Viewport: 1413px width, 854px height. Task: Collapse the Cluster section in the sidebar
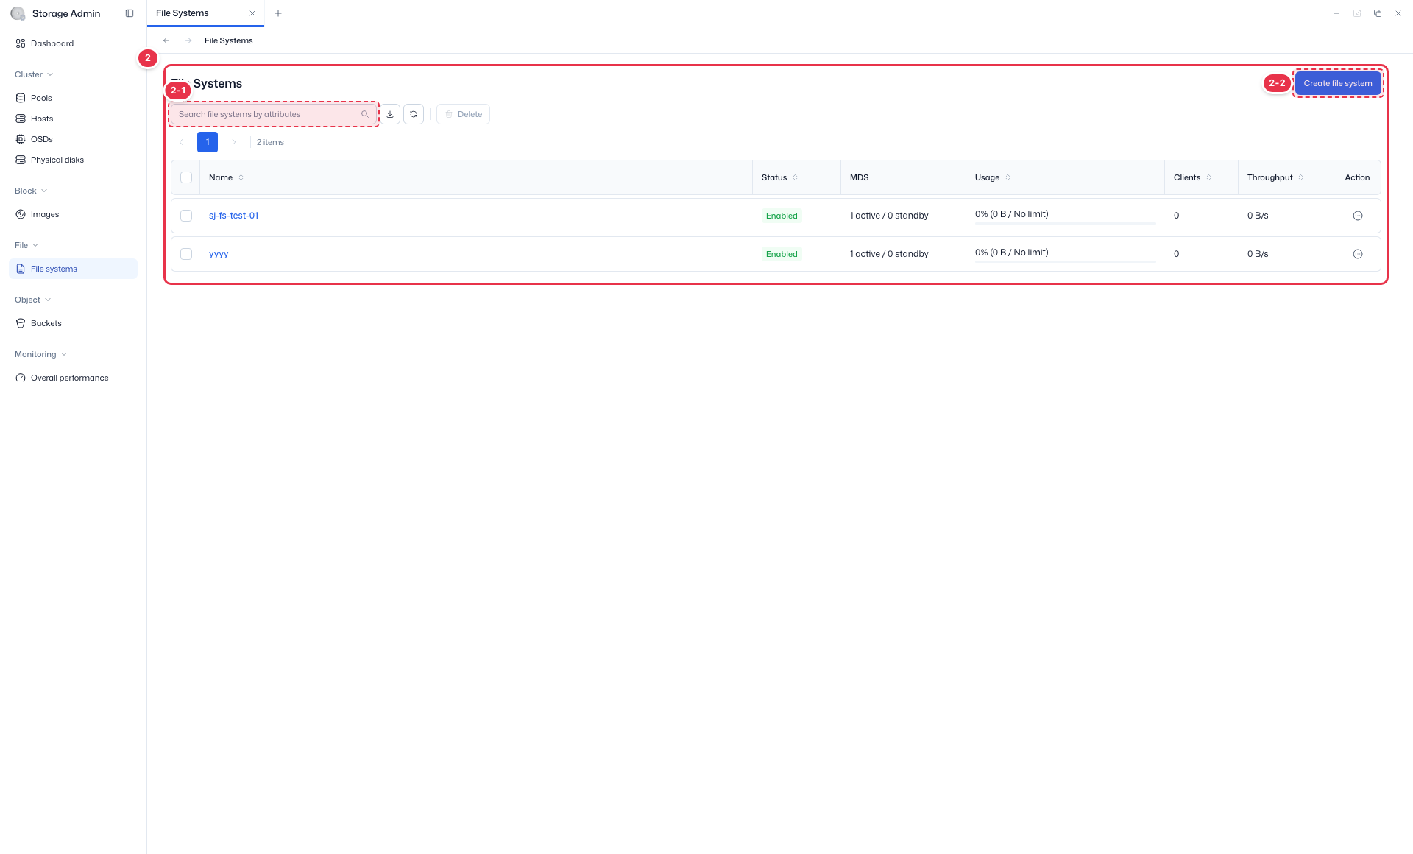[x=34, y=74]
